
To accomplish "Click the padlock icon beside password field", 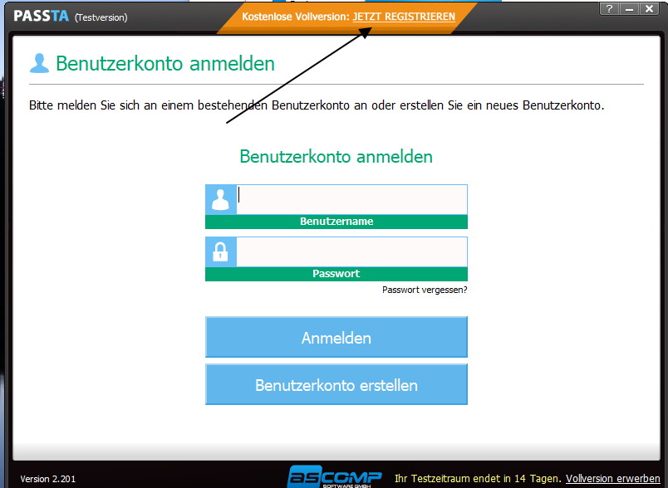I will click(x=221, y=251).
